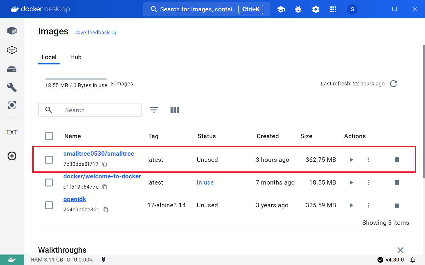This screenshot has width=425, height=265.
Task: Sort by the Tag column header
Action: point(153,136)
